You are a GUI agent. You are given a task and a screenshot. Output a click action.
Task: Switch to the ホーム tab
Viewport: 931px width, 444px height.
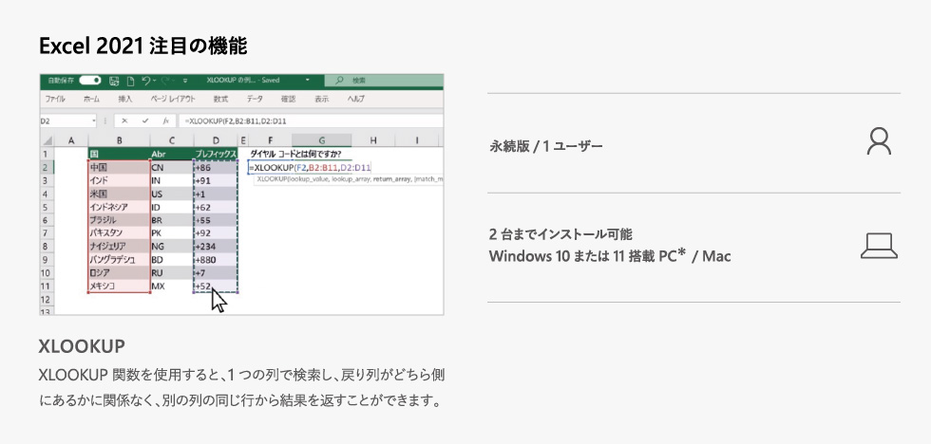(91, 99)
